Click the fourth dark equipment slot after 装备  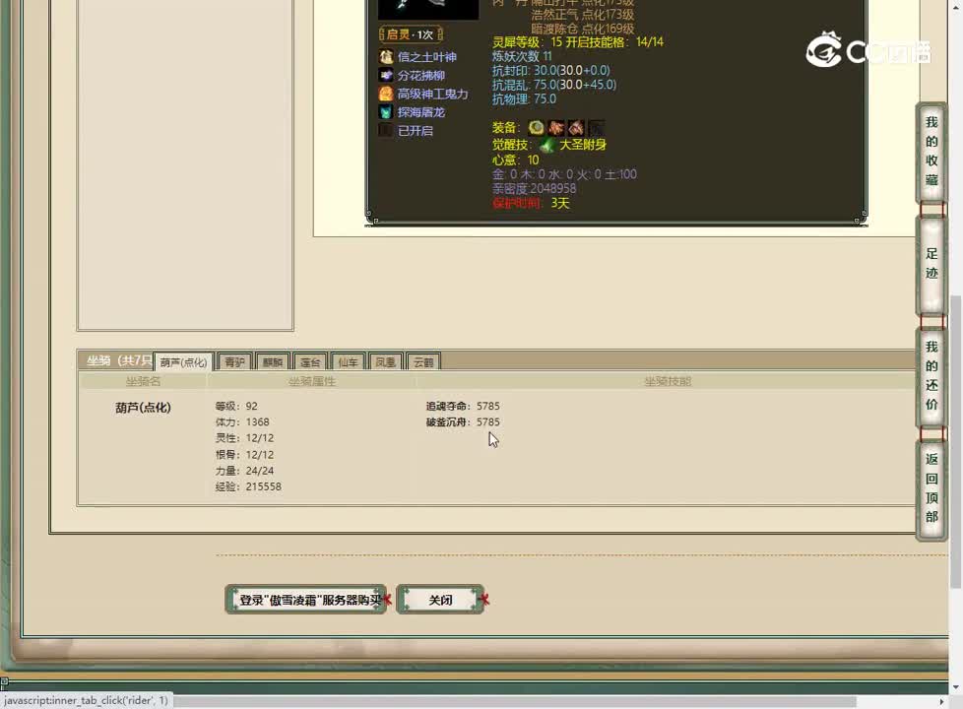click(596, 127)
